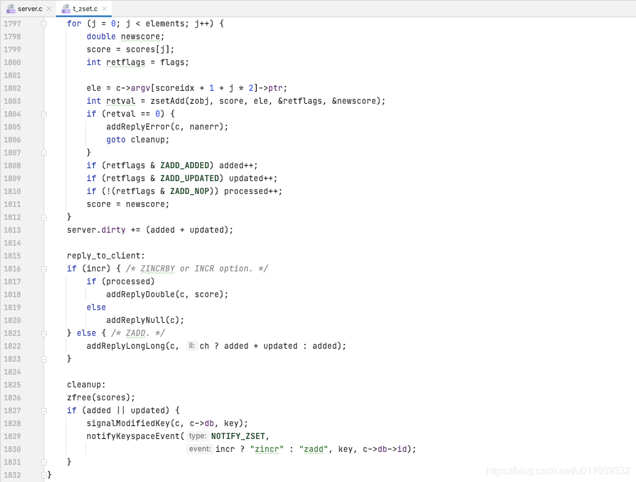Collapse the if block at line 1804
Image resolution: width=636 pixels, height=482 pixels.
click(x=44, y=114)
